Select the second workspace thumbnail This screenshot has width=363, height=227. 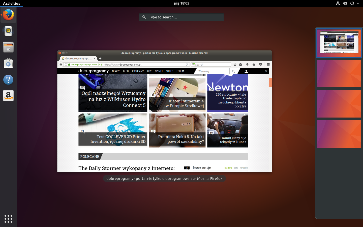click(339, 73)
